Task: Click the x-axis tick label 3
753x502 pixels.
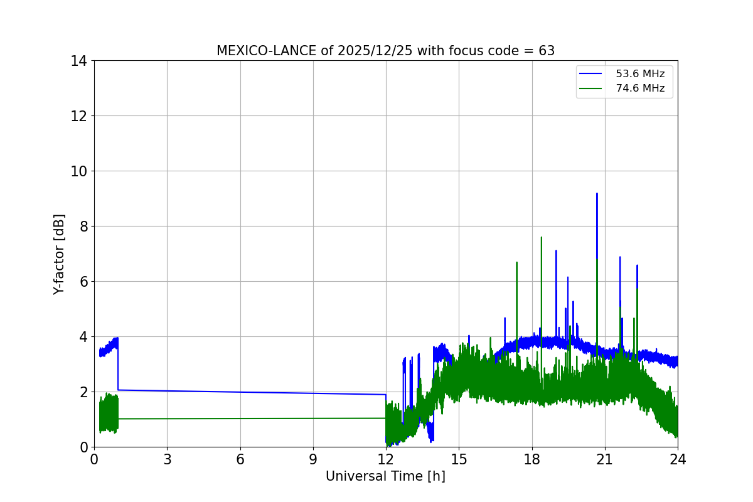Action: coord(167,459)
